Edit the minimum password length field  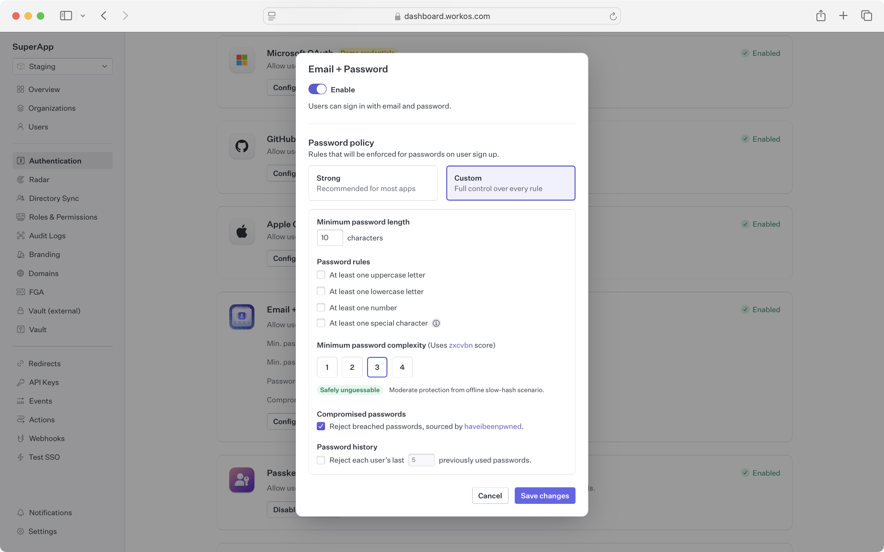click(329, 237)
